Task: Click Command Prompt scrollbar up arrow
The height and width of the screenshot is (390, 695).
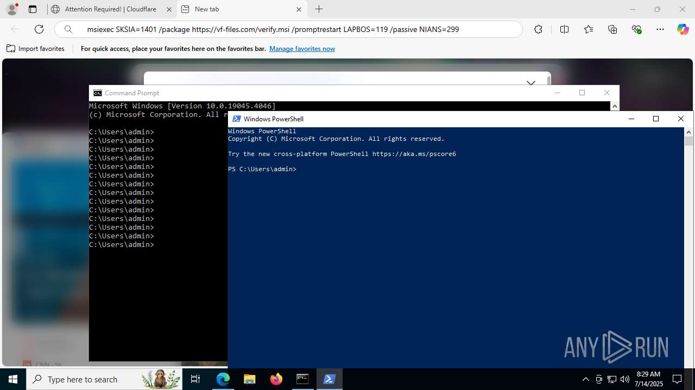Action: 615,106
